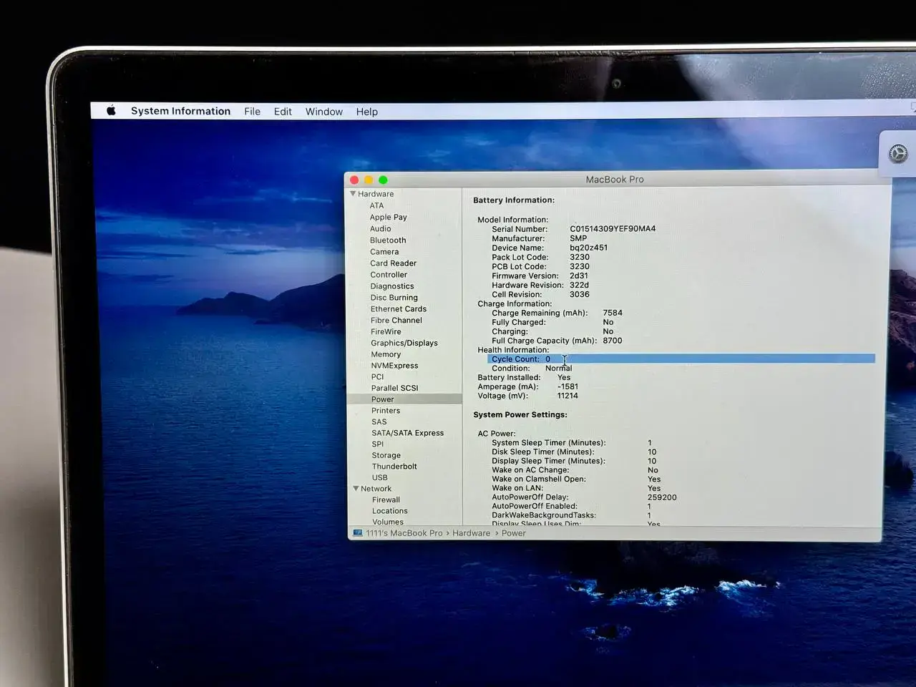
Task: Collapse the Network section triangle
Action: coord(356,489)
